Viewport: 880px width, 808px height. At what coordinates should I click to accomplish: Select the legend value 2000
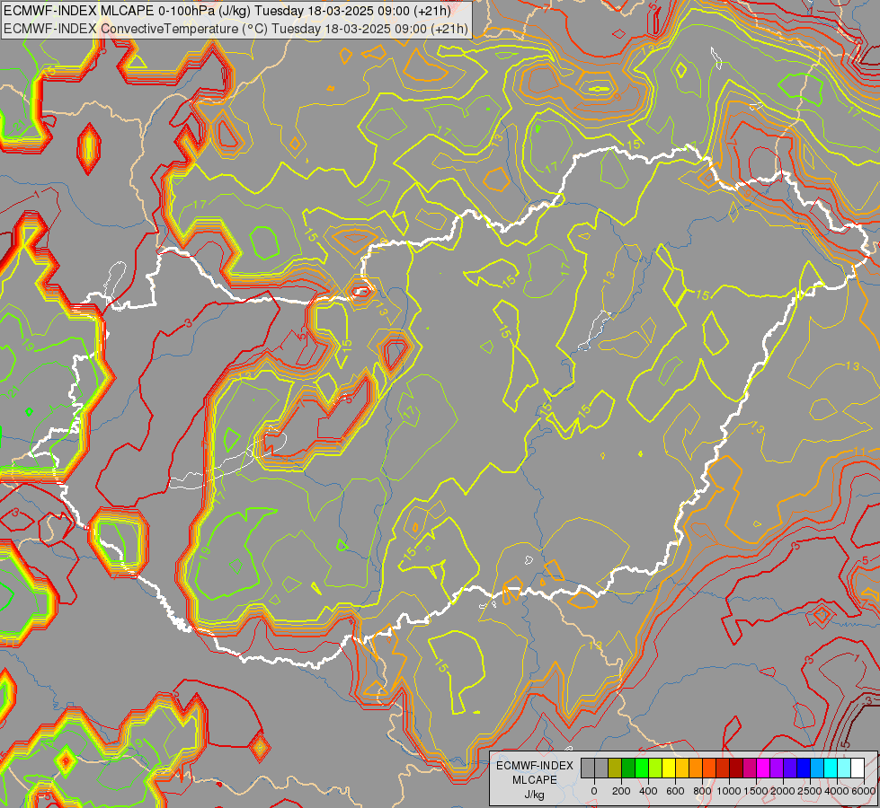(783, 791)
